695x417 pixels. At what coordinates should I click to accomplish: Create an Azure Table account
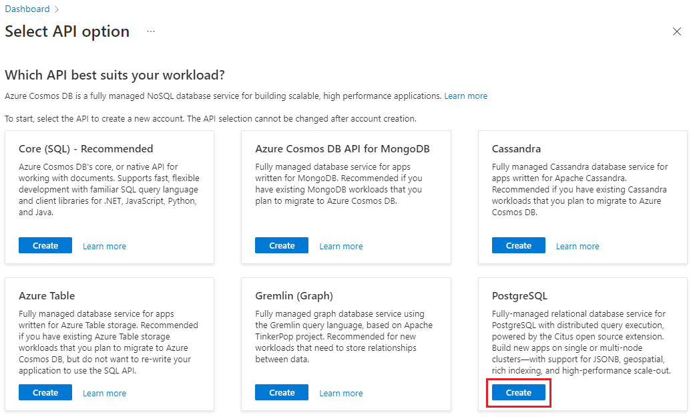(45, 392)
